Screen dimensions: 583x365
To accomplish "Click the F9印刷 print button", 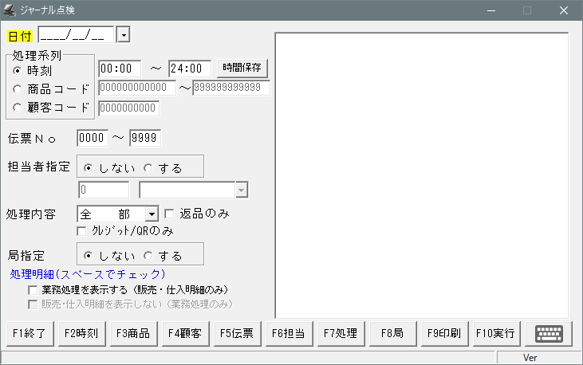I will tap(443, 334).
